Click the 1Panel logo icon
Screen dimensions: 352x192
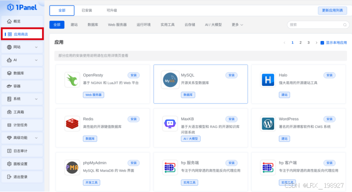click(10, 7)
